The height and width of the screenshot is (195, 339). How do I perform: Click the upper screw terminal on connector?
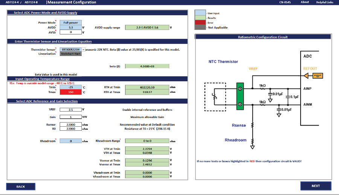240,89
